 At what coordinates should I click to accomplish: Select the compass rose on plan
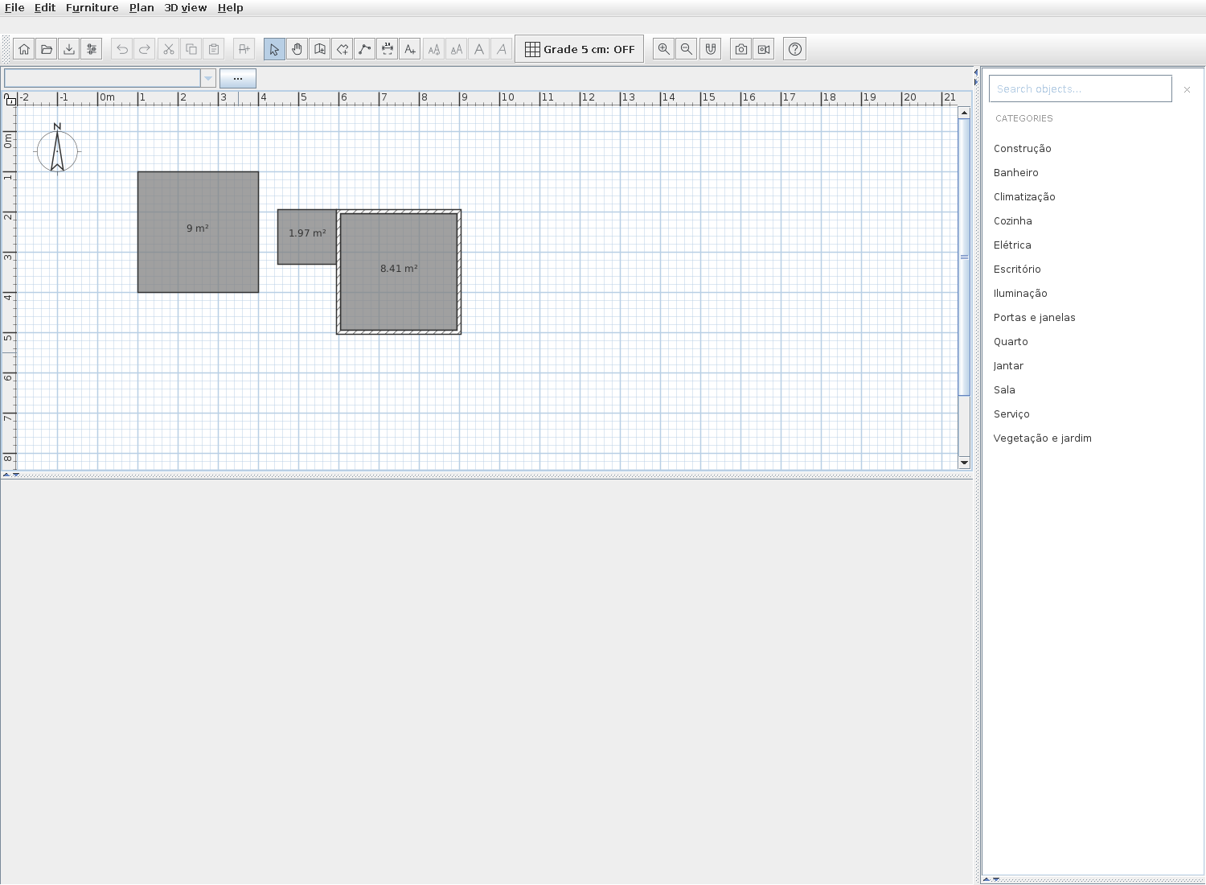[x=57, y=149]
